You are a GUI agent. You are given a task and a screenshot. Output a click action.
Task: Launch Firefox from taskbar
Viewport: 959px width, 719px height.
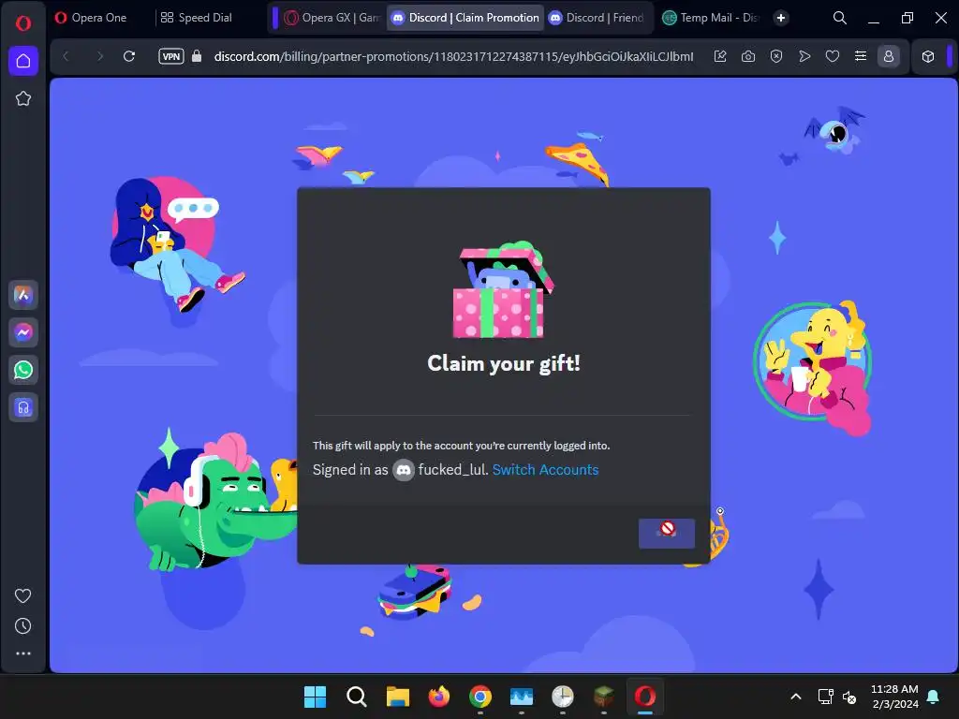[x=438, y=697]
